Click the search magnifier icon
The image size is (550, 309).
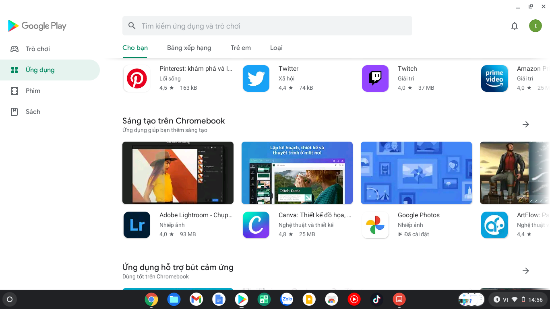132,26
